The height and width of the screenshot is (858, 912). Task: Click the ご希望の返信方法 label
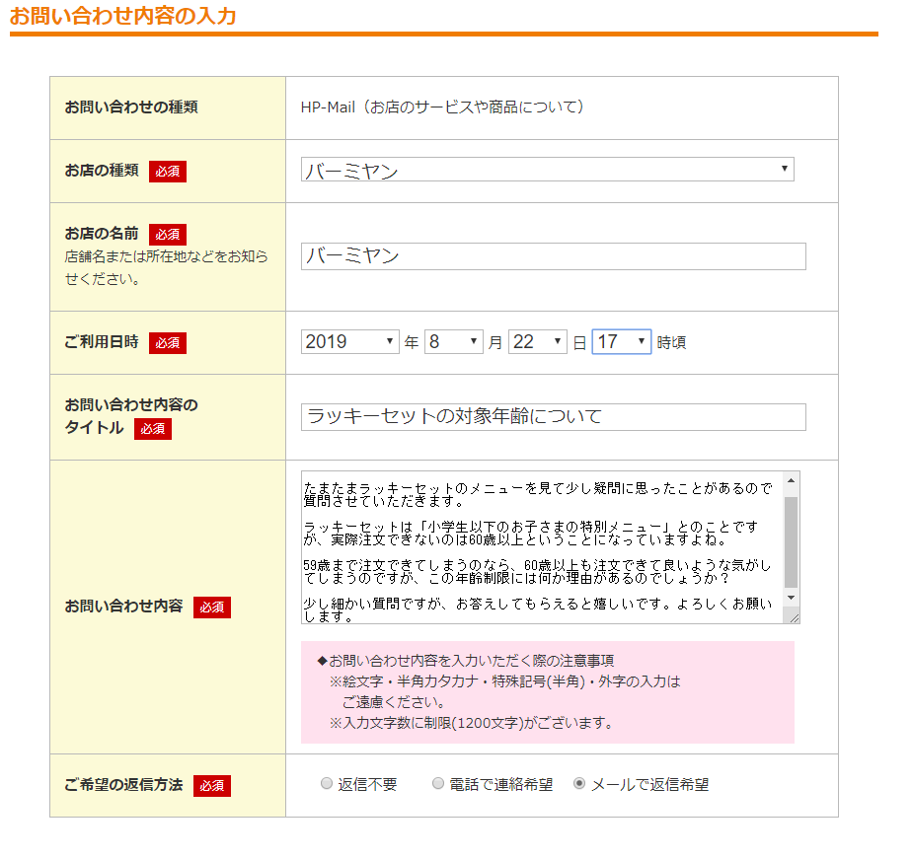[124, 785]
